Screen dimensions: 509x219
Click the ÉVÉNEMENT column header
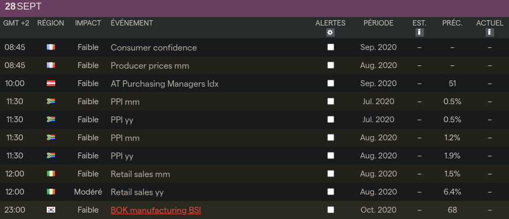132,23
